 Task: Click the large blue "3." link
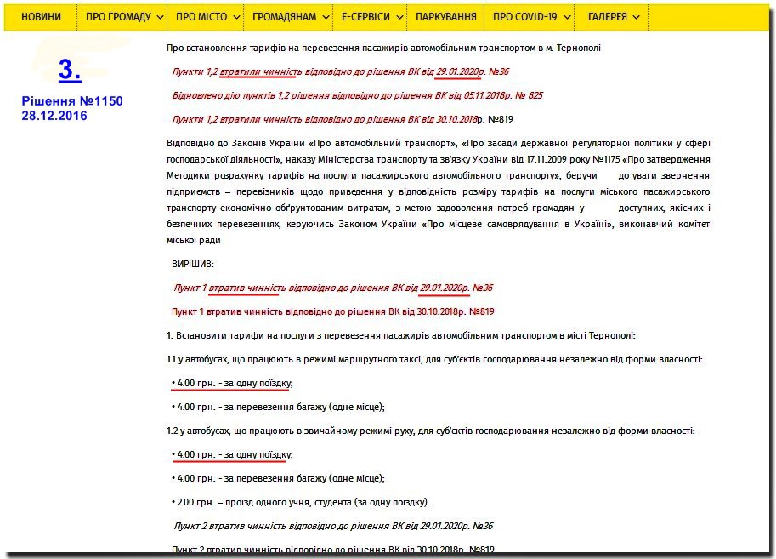coord(70,71)
